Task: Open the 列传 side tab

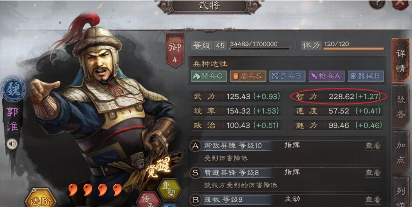Action: pyautogui.click(x=401, y=192)
